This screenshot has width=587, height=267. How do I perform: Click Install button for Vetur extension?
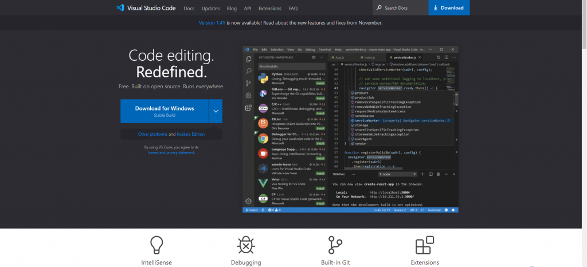click(320, 189)
